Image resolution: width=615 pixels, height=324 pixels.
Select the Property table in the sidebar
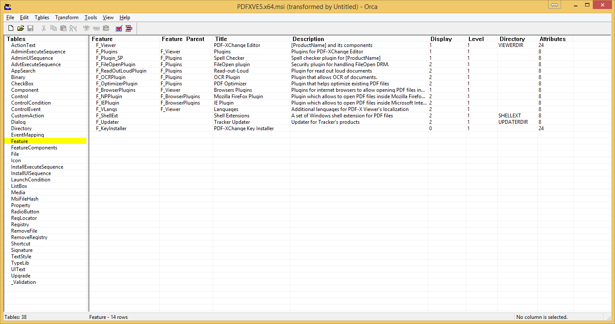(x=20, y=205)
